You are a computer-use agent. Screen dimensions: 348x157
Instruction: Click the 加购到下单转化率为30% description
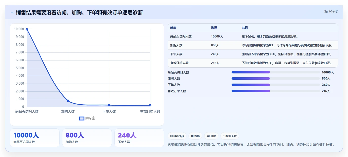pyautogui.click(x=287, y=54)
